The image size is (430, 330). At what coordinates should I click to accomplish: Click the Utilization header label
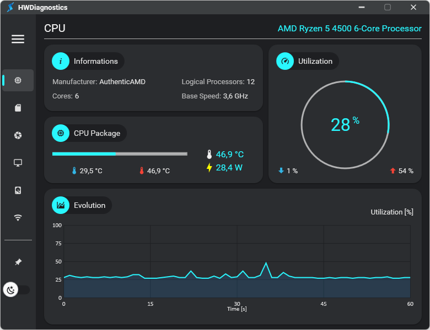click(x=315, y=61)
